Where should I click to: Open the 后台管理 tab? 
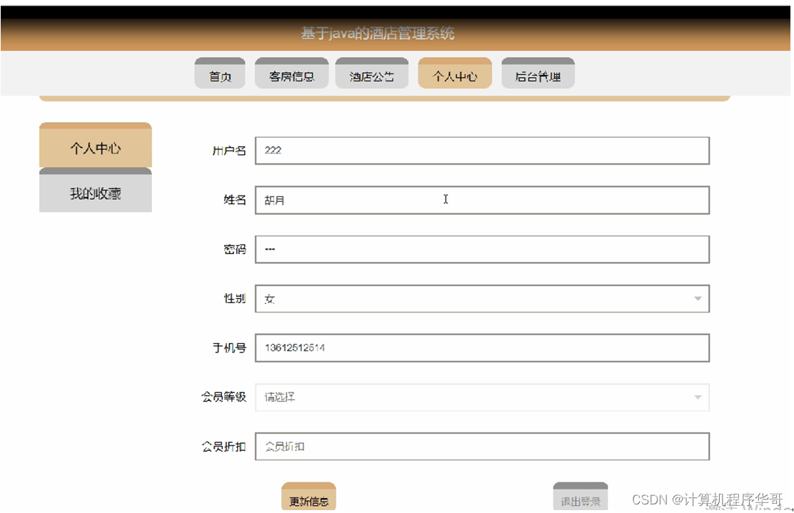(x=538, y=73)
